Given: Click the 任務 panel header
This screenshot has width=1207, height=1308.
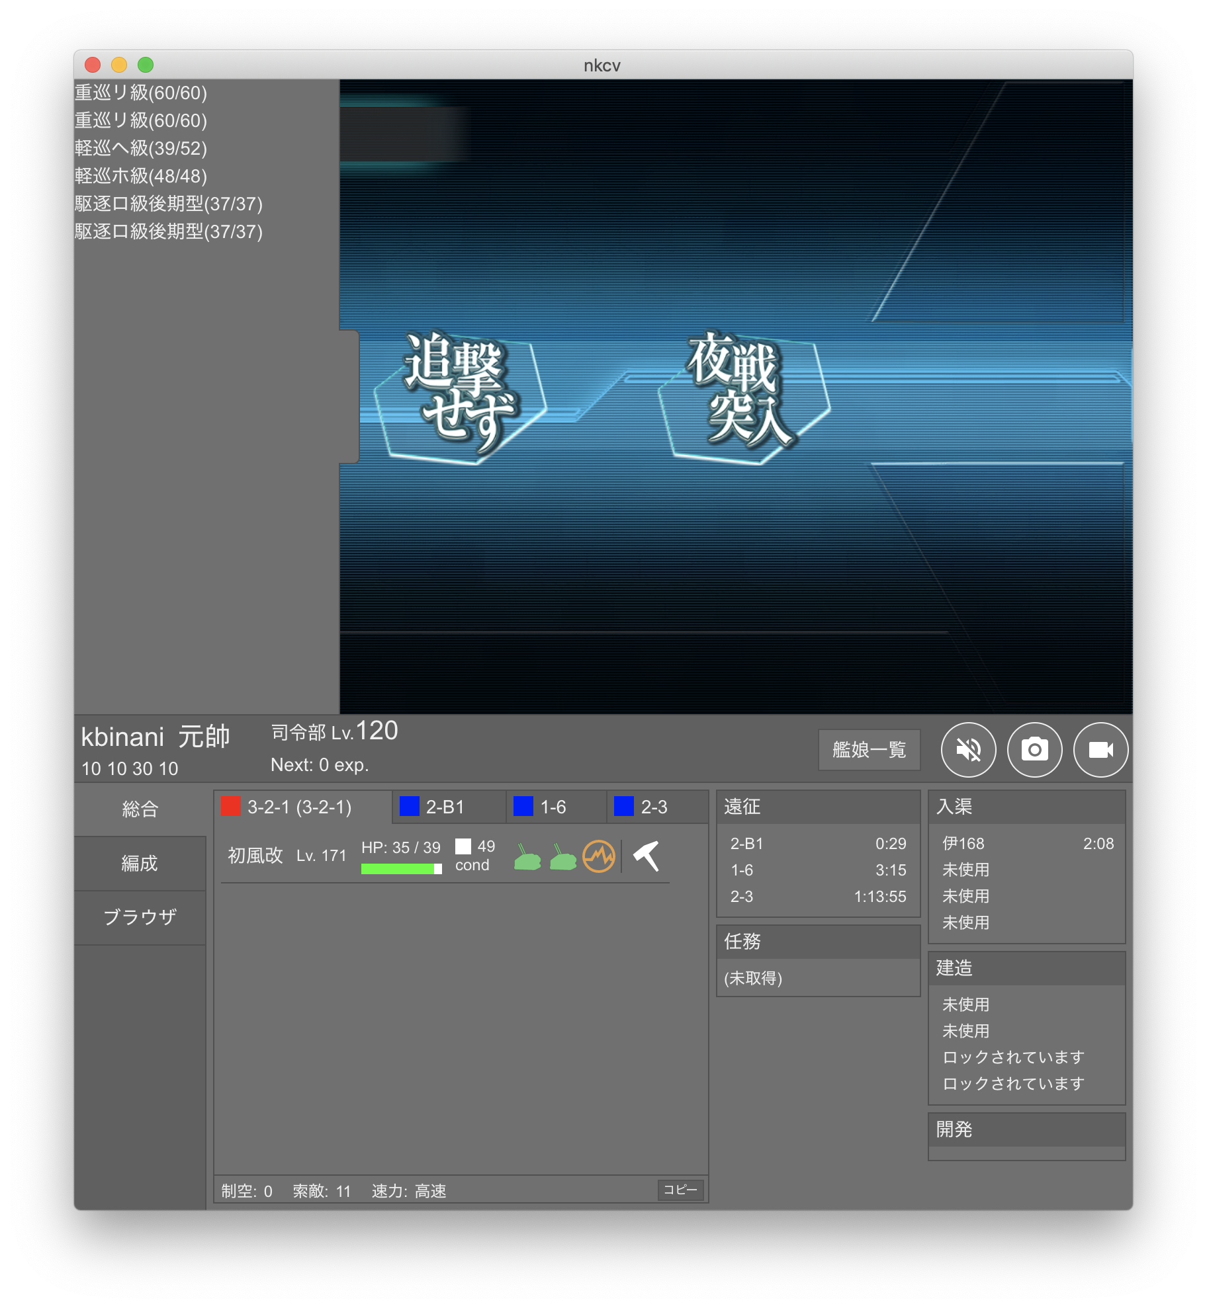Looking at the screenshot, I should click(x=818, y=942).
